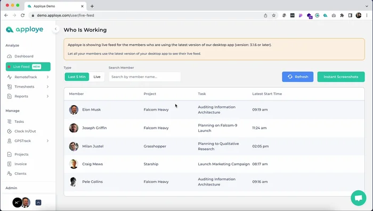This screenshot has width=373, height=211.
Task: Click the Invoice sidebar icon
Action: (x=9, y=164)
